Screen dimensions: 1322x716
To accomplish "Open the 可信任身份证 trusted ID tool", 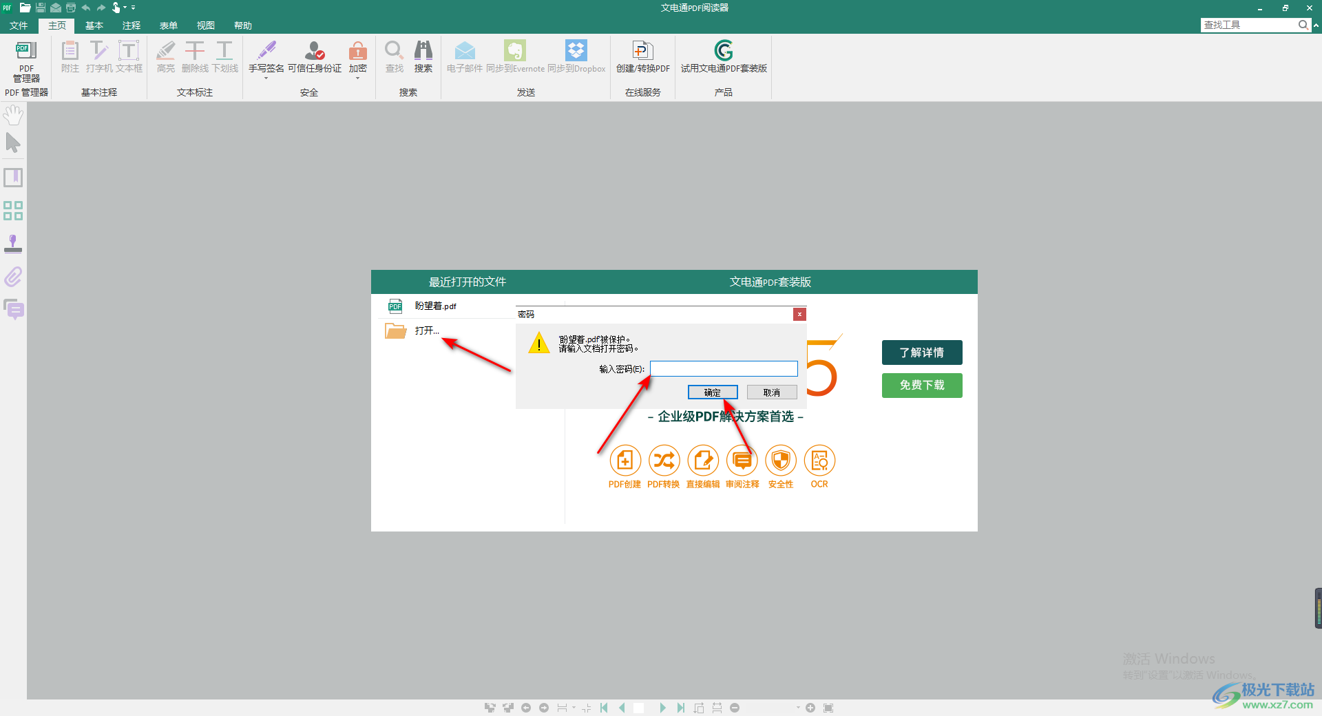I will [315, 56].
